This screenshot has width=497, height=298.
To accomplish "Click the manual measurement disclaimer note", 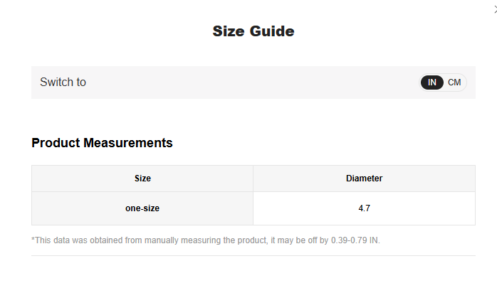I will click(x=206, y=240).
